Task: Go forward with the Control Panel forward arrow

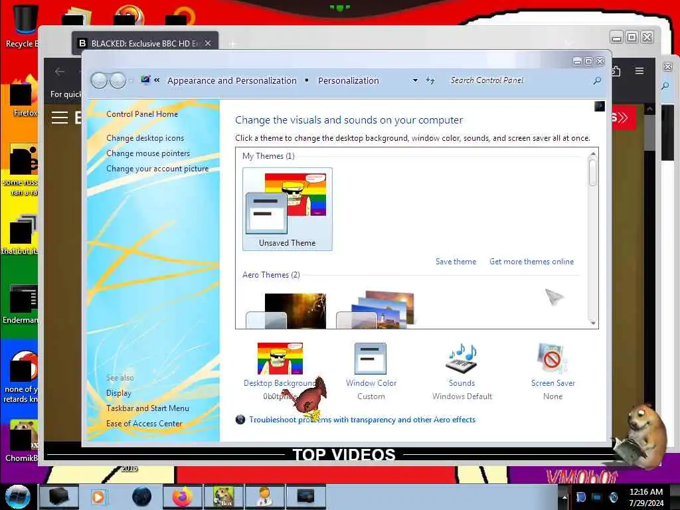Action: (118, 80)
